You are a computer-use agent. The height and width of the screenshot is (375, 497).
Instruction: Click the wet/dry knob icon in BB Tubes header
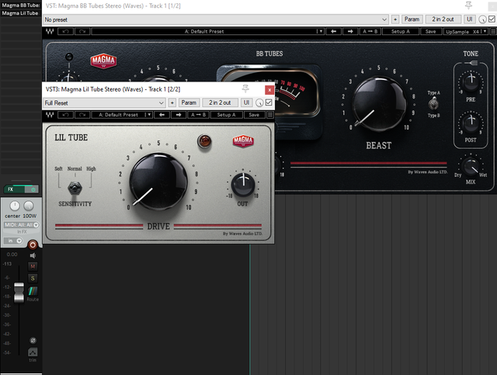tap(482, 19)
